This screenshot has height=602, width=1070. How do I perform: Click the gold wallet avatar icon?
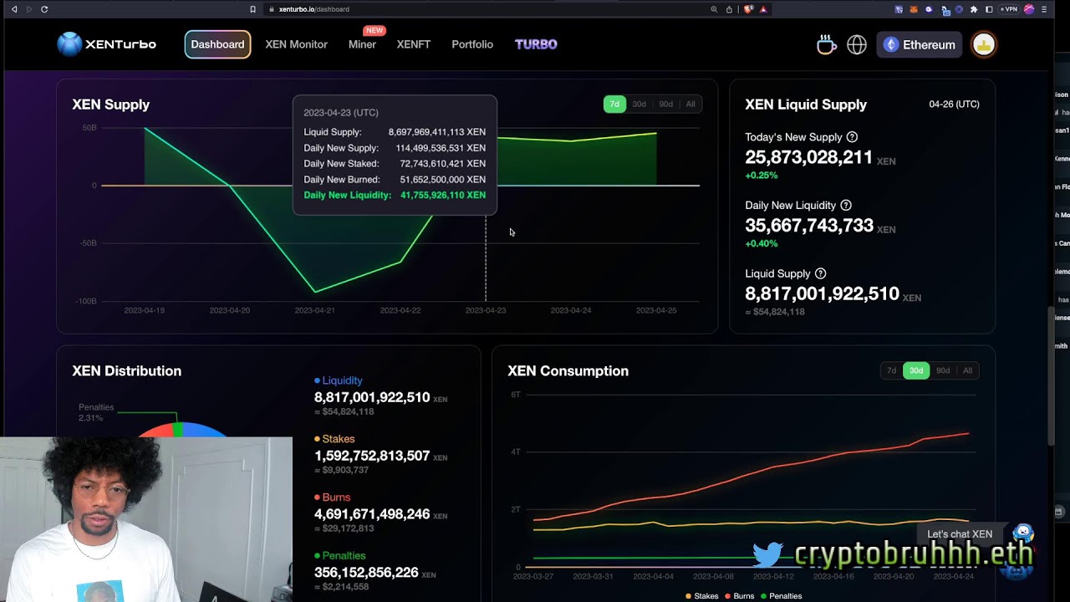tap(983, 45)
